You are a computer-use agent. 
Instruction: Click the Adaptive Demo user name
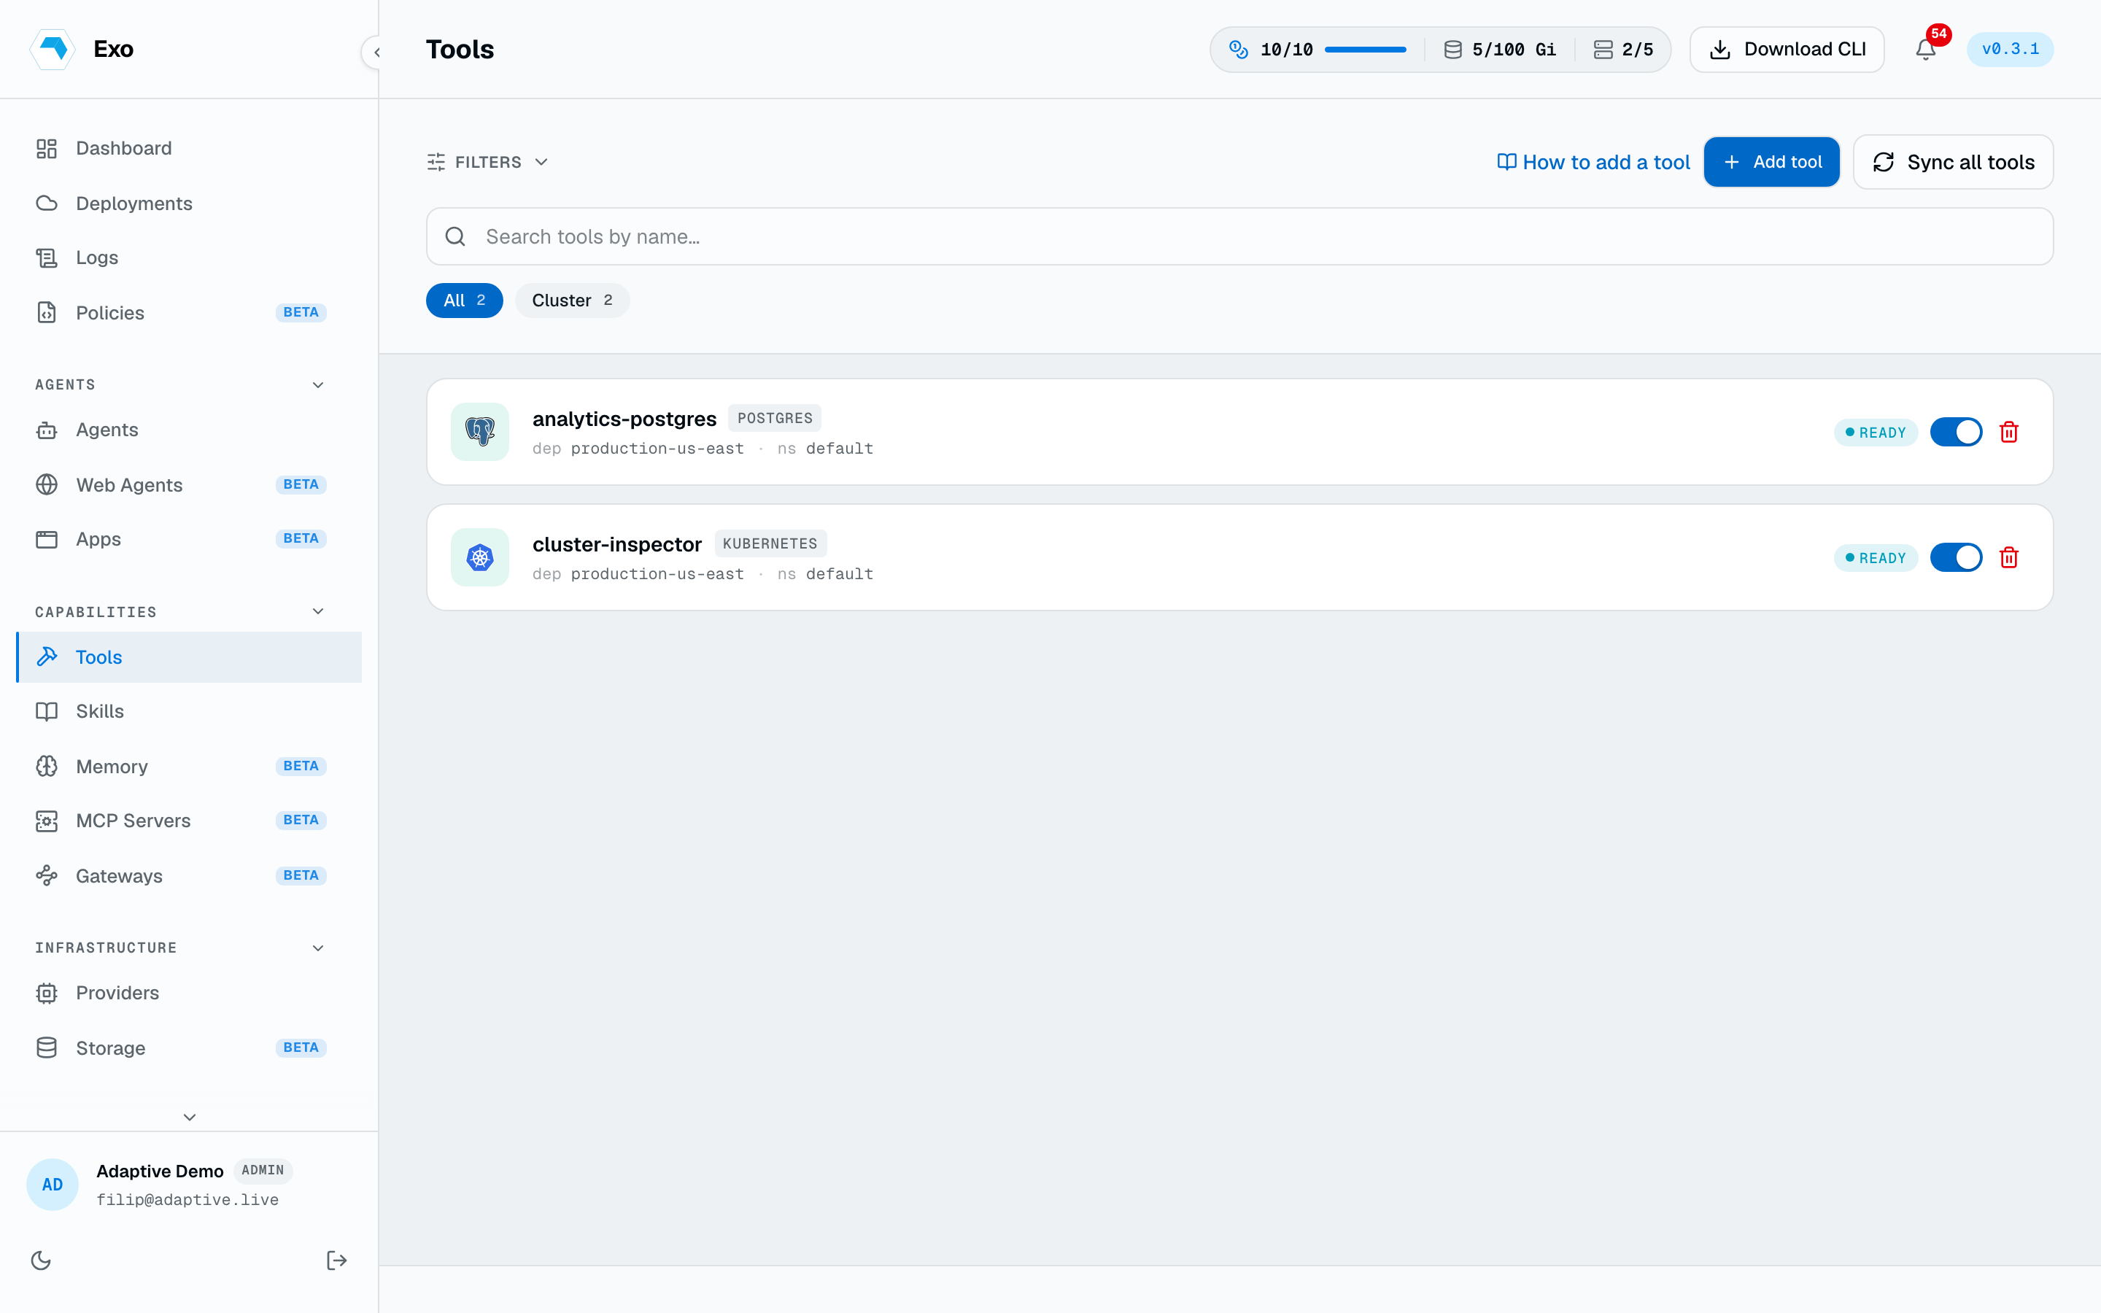[160, 1171]
